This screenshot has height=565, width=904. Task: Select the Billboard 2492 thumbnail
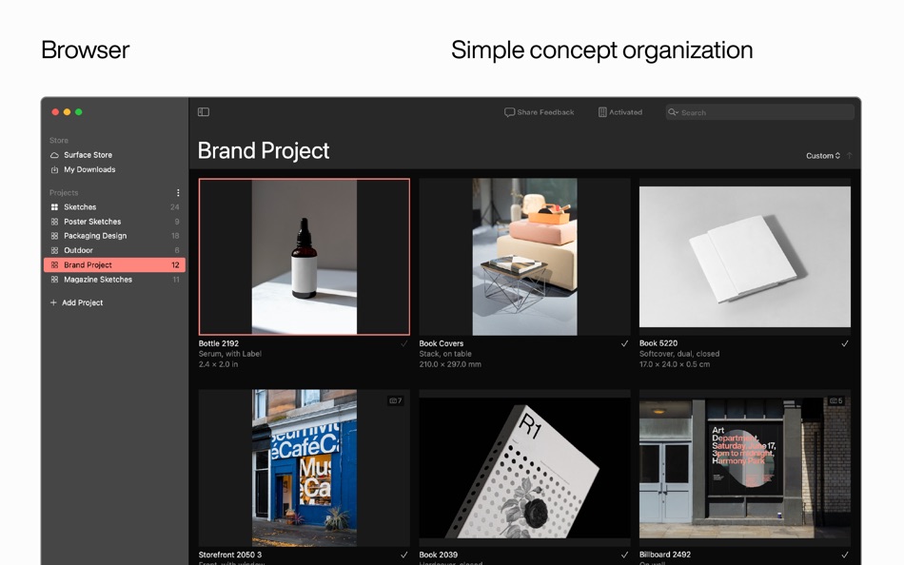point(745,468)
